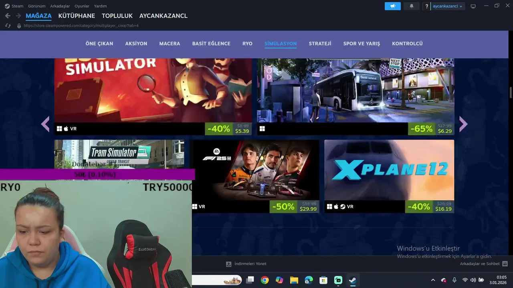Open Arkadaşlar ve Sohbet panel
This screenshot has width=513, height=288.
(480, 264)
